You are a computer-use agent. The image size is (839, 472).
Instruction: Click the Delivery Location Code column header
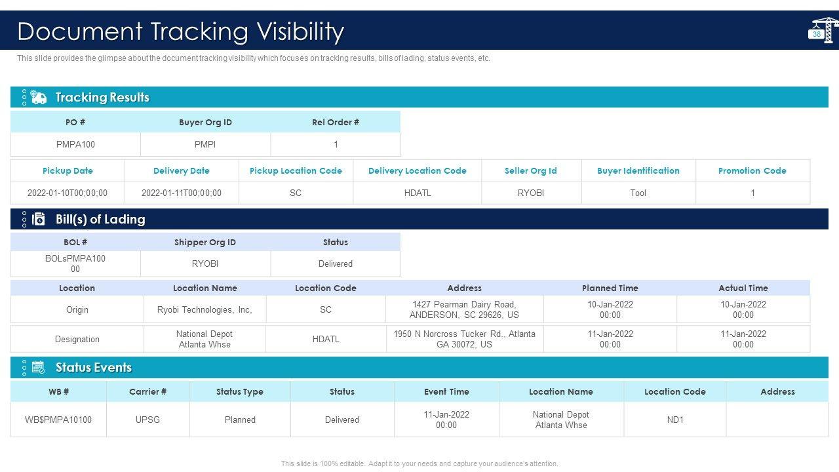417,171
